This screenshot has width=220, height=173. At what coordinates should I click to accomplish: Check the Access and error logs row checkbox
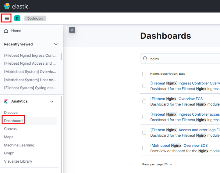(x=144, y=132)
